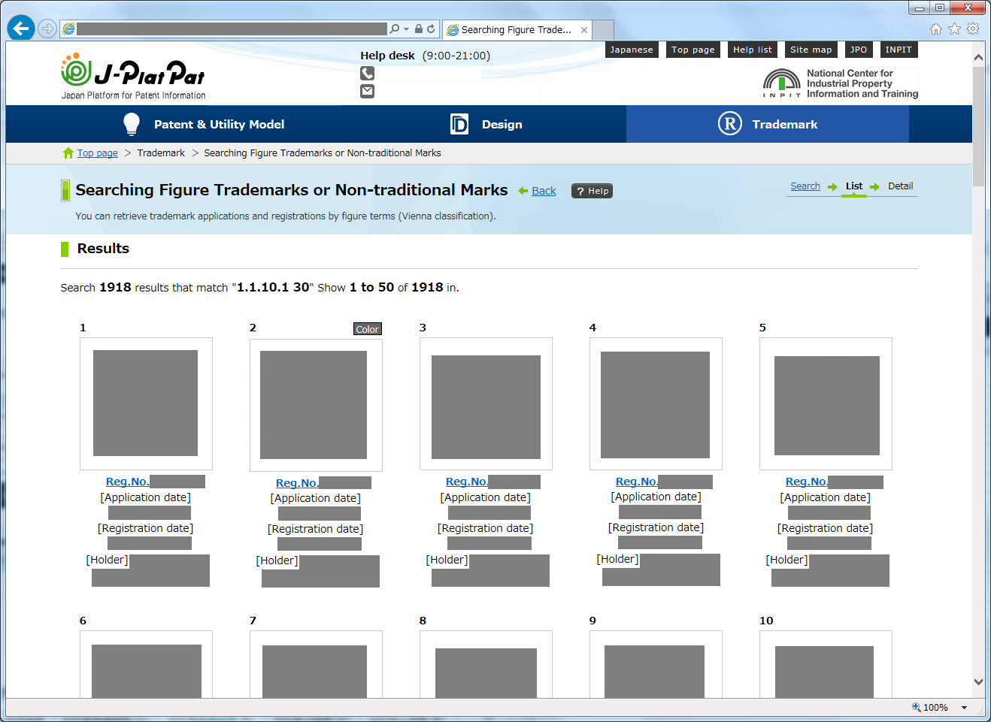
Task: Open the Trademark menu tab
Action: click(x=767, y=124)
